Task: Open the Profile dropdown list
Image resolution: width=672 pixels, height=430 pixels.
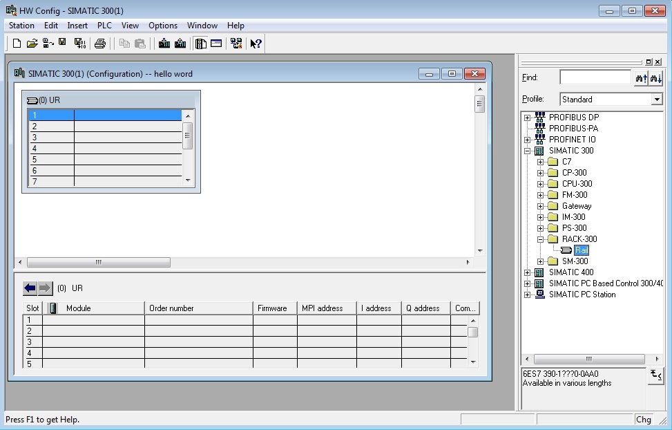Action: click(657, 100)
